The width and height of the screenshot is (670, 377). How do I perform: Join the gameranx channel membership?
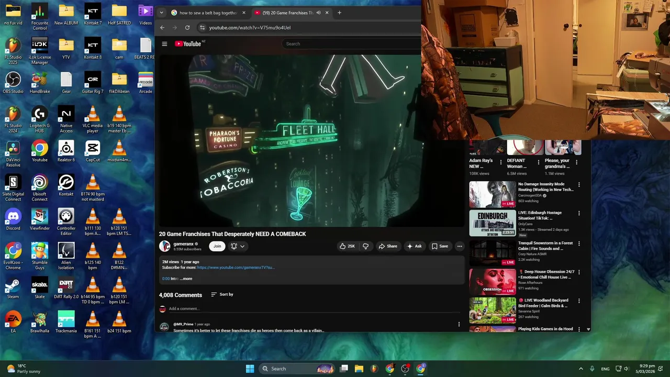tap(217, 246)
